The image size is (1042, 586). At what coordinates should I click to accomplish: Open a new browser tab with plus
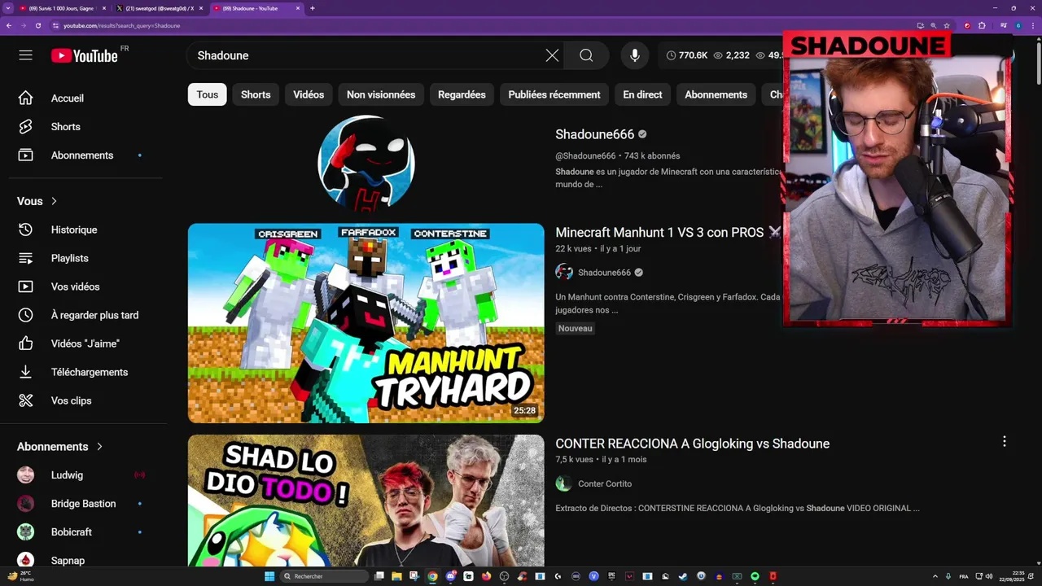(x=313, y=8)
